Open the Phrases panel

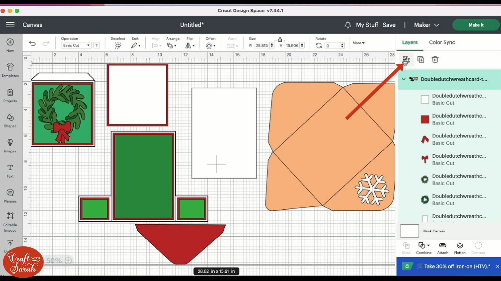click(x=10, y=196)
